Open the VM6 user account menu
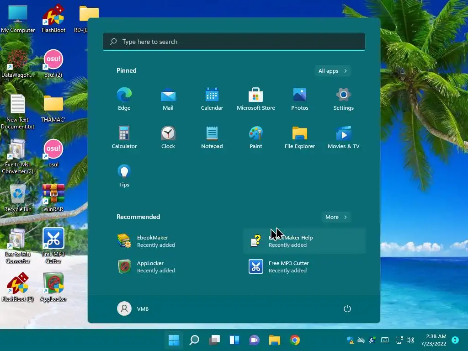 point(133,308)
